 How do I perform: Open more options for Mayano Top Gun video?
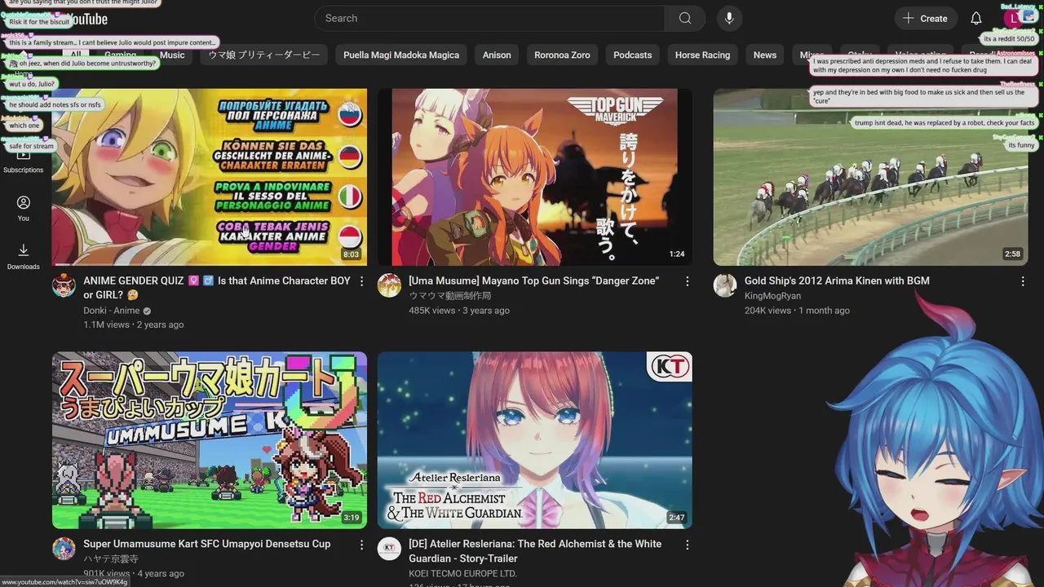click(x=688, y=281)
